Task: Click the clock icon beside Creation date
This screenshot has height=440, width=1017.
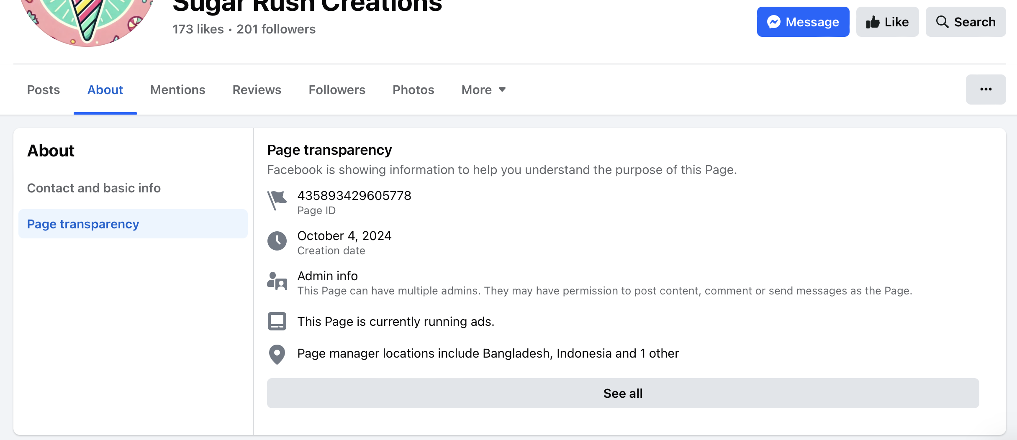Action: tap(277, 241)
